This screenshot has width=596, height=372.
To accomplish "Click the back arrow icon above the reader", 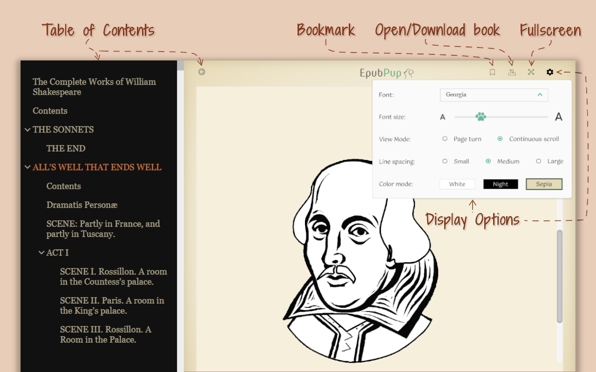I will (x=202, y=72).
